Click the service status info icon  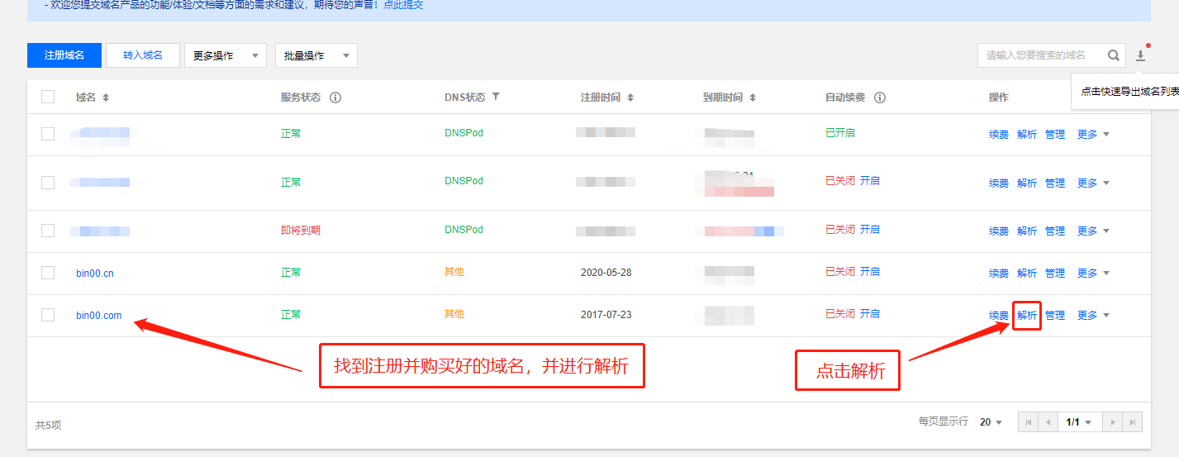click(x=335, y=98)
